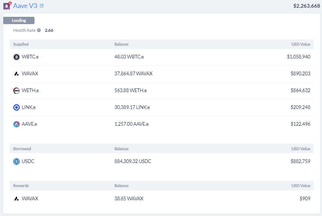Click the Health Rate help question mark icon
Image resolution: width=322 pixels, height=216 pixels.
pos(39,30)
